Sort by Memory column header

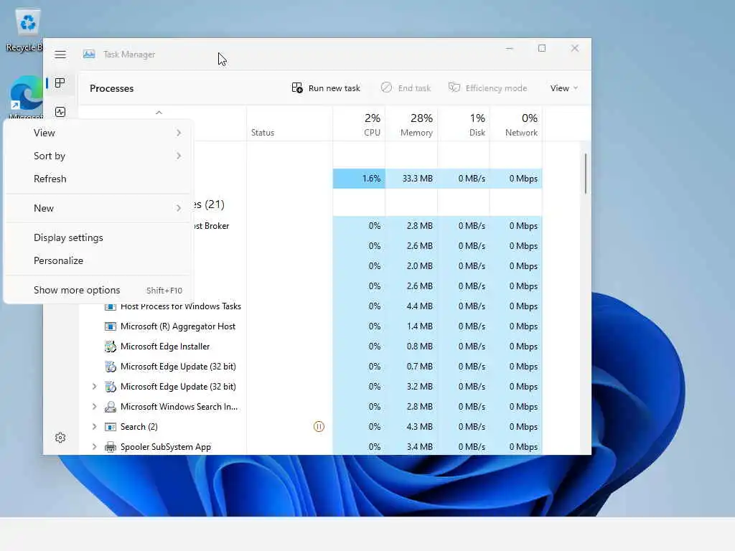pyautogui.click(x=411, y=124)
